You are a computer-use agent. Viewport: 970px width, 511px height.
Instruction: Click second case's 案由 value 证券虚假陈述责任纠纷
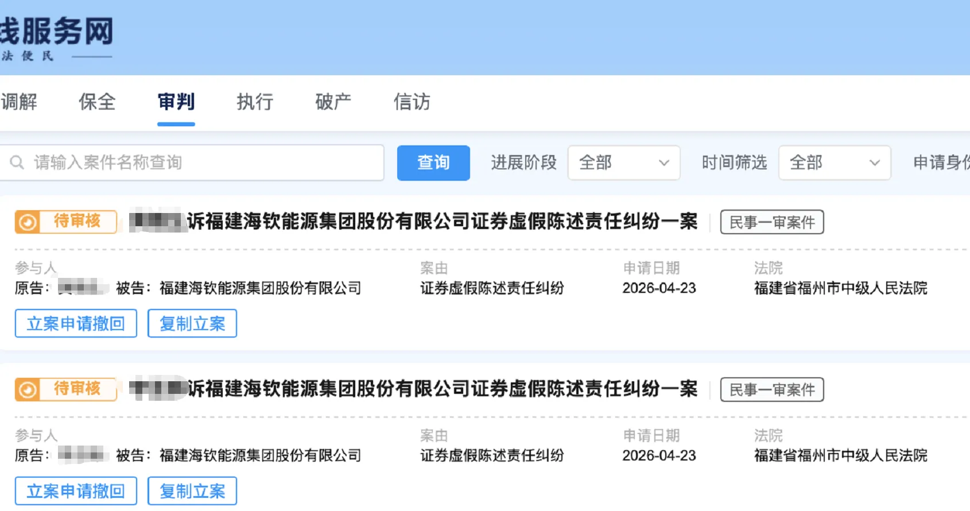tap(492, 456)
